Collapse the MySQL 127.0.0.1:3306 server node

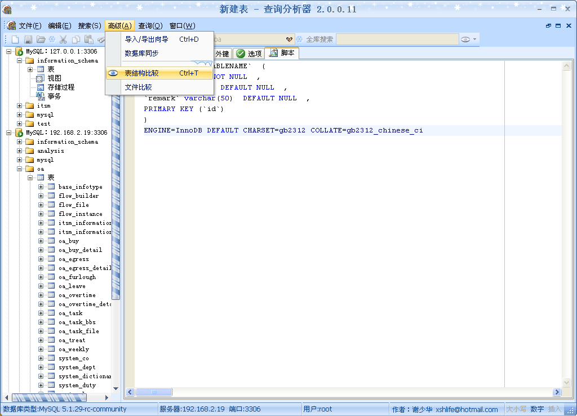click(x=8, y=51)
